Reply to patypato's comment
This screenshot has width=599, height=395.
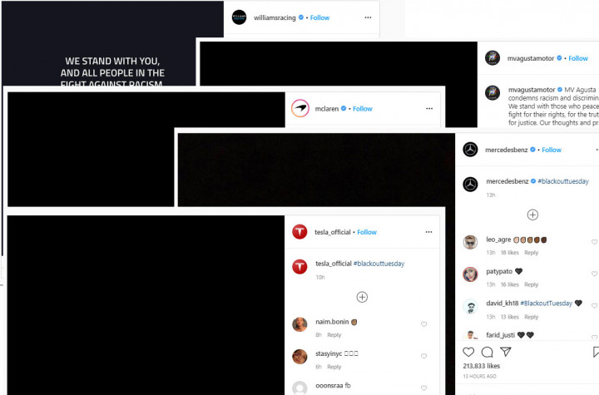(532, 284)
